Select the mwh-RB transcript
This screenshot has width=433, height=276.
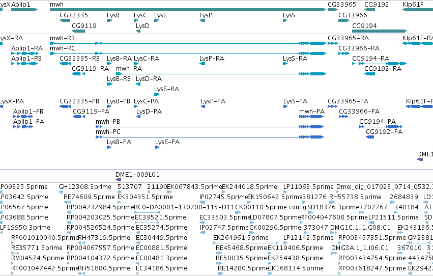188,43
